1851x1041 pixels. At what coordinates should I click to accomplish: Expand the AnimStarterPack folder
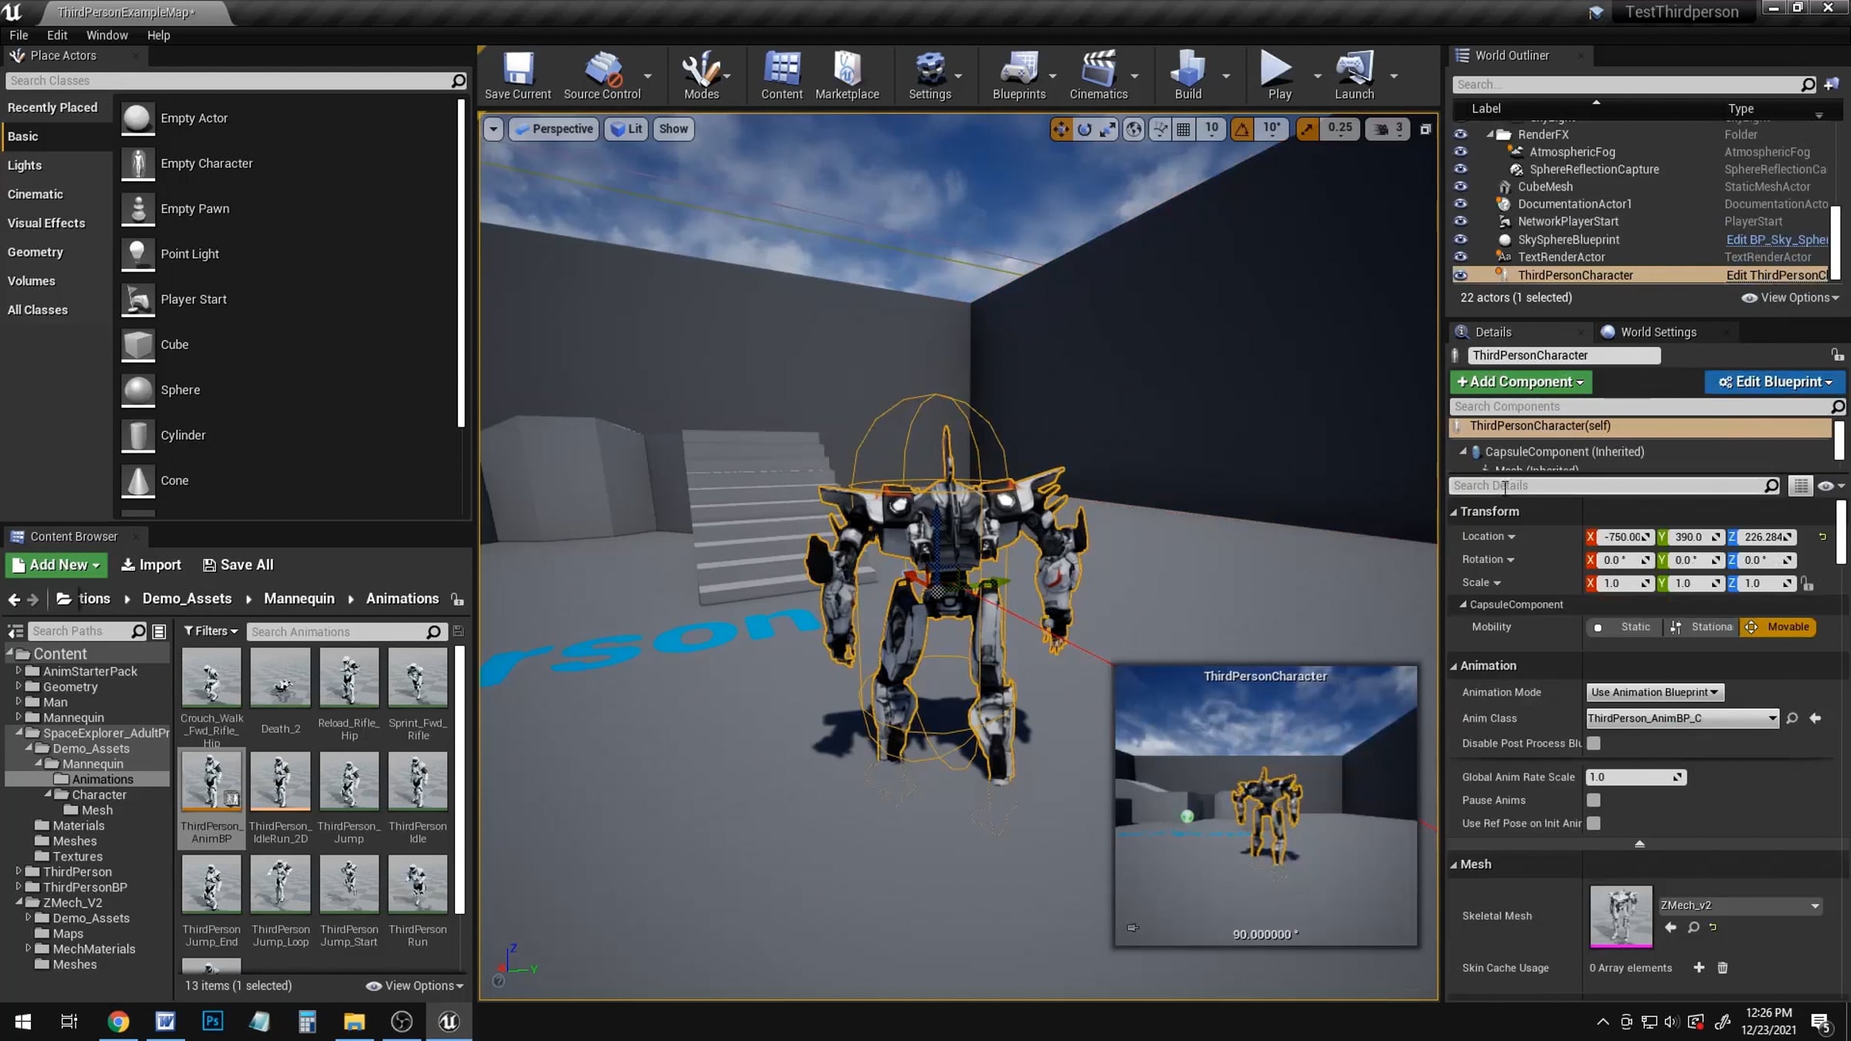coord(19,671)
